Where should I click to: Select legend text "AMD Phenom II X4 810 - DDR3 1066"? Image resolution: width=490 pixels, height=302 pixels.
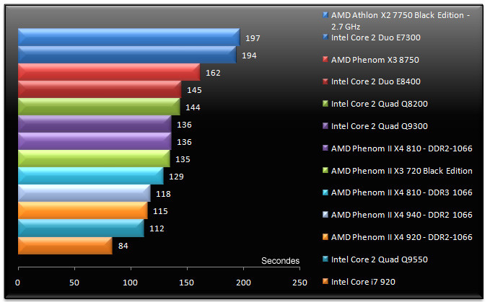[401, 192]
